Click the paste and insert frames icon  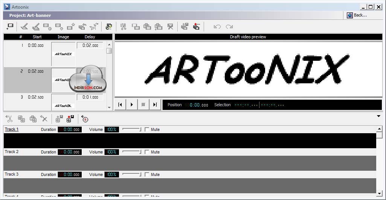159,27
